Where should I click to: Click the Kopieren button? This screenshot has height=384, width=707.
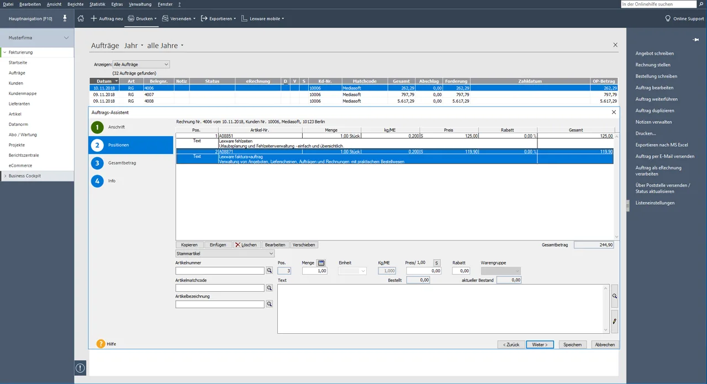coord(189,244)
